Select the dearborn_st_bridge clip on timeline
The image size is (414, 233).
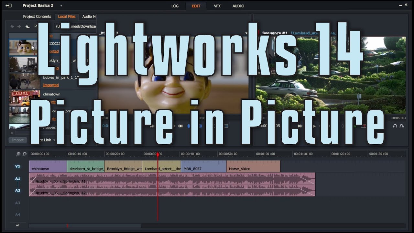[x=86, y=166]
